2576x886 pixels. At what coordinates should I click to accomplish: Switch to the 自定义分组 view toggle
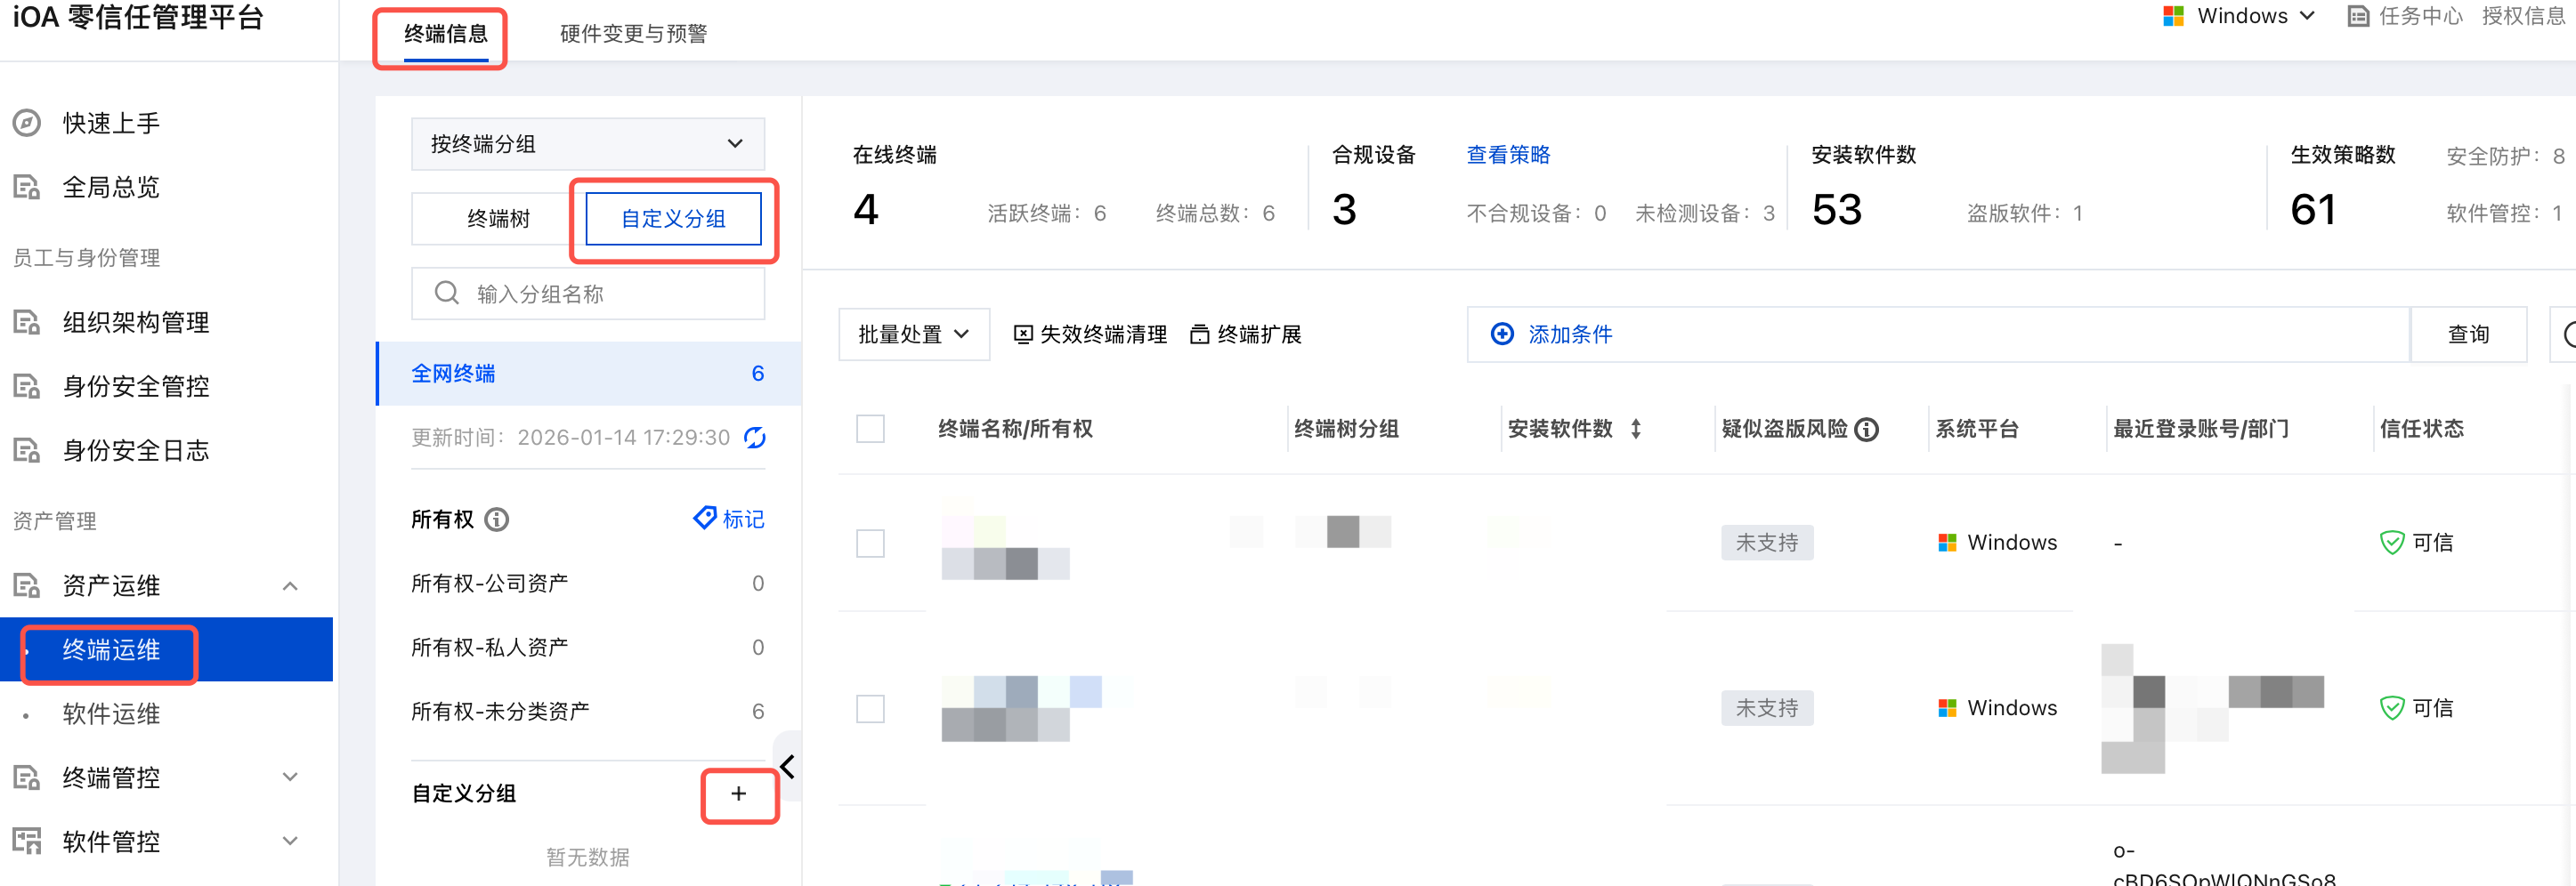point(674,219)
